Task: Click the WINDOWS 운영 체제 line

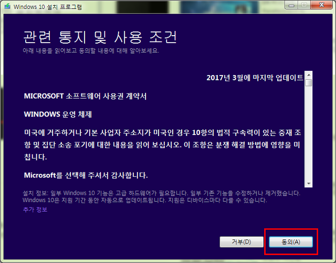Action: [58, 114]
